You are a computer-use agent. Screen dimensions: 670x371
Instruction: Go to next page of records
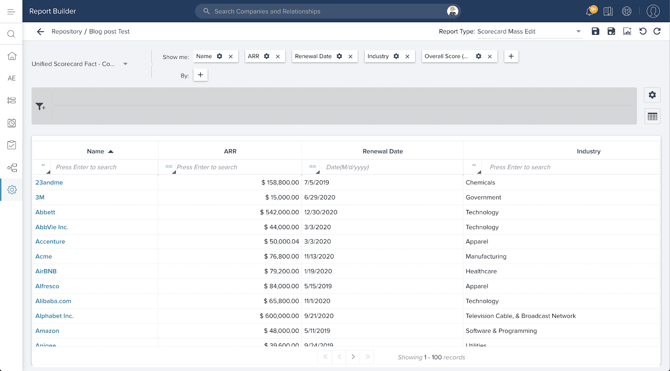pos(353,357)
